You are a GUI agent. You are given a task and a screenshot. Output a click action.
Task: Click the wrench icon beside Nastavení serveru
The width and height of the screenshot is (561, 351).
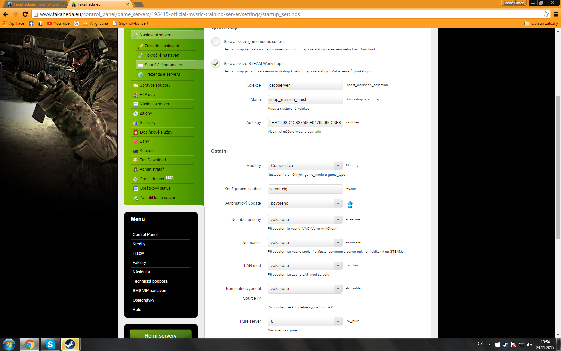(x=135, y=35)
